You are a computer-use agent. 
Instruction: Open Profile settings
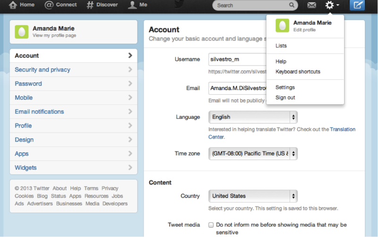(74, 125)
